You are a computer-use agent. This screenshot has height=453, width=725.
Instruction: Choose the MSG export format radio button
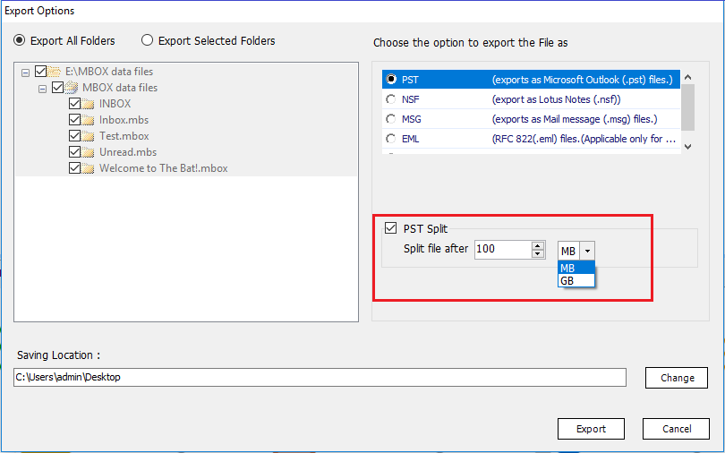pos(391,119)
